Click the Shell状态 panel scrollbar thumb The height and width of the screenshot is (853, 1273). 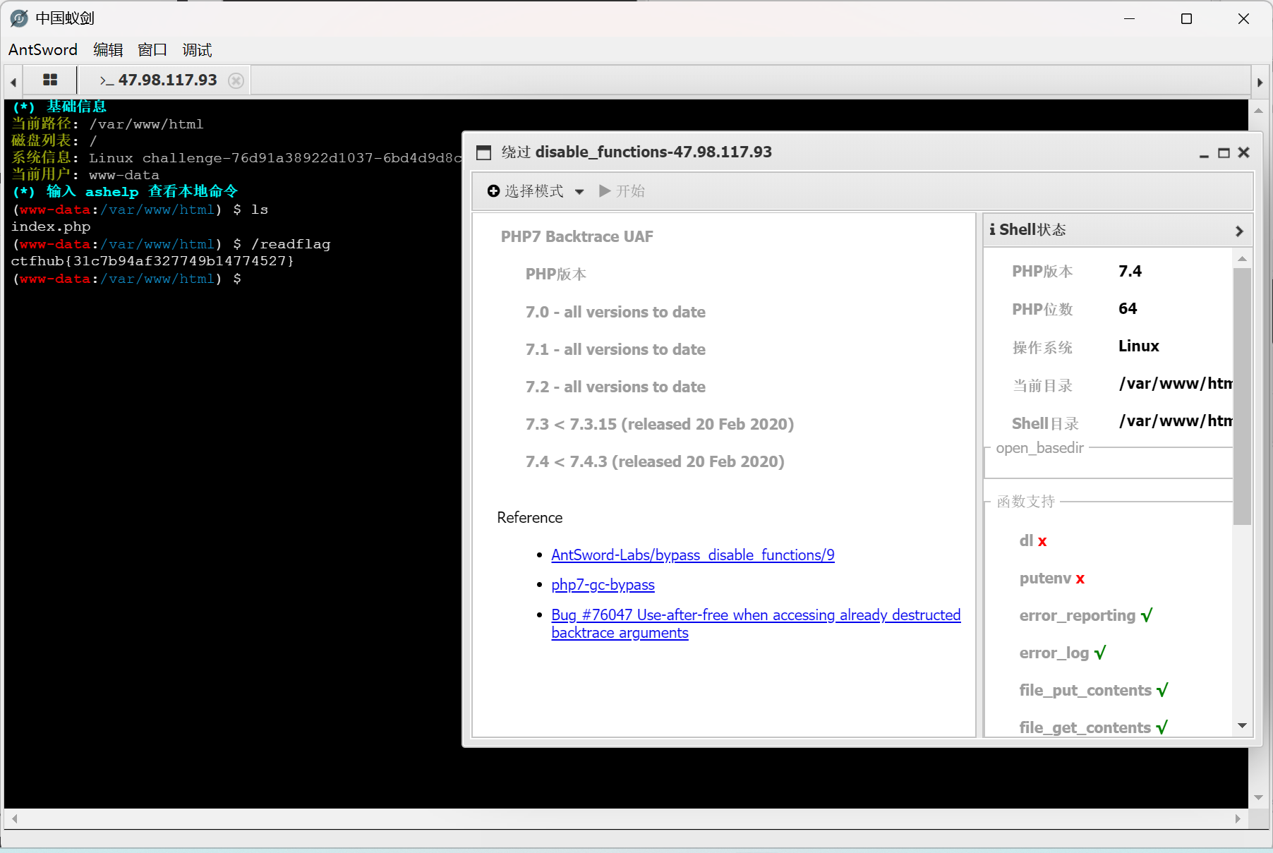(x=1242, y=396)
